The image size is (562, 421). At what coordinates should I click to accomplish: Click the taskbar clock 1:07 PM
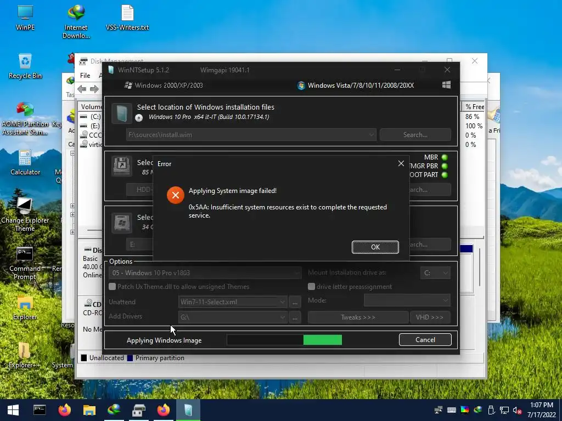click(542, 405)
